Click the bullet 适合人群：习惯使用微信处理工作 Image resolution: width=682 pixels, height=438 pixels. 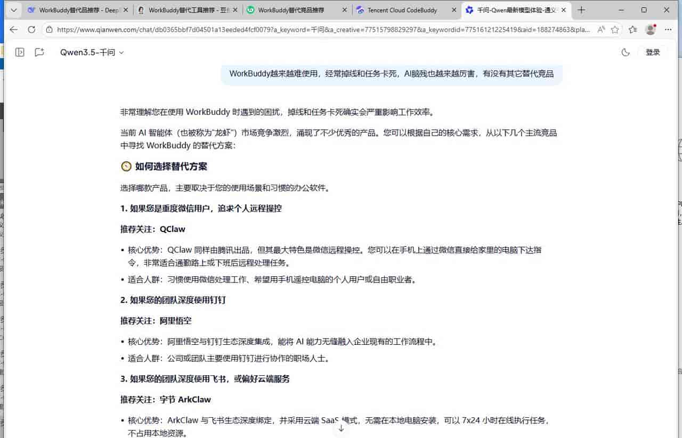point(272,279)
